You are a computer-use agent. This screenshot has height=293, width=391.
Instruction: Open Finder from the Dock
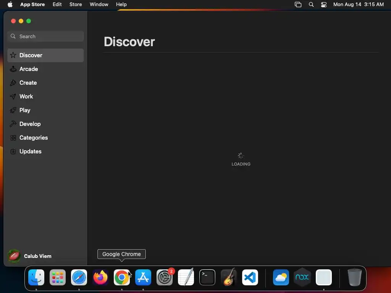pos(36,277)
